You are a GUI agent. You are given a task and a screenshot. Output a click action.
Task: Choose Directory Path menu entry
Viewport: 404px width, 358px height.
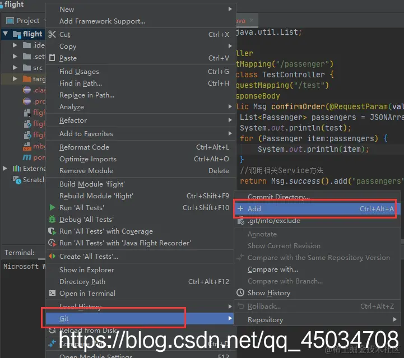point(140,281)
